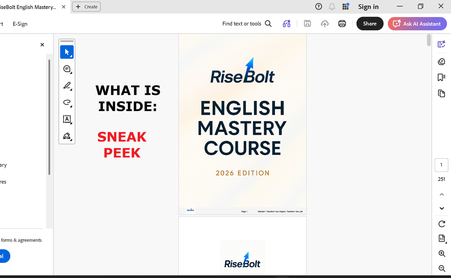The image size is (451, 278).
Task: Click the forms & agreements text
Action: point(21,240)
